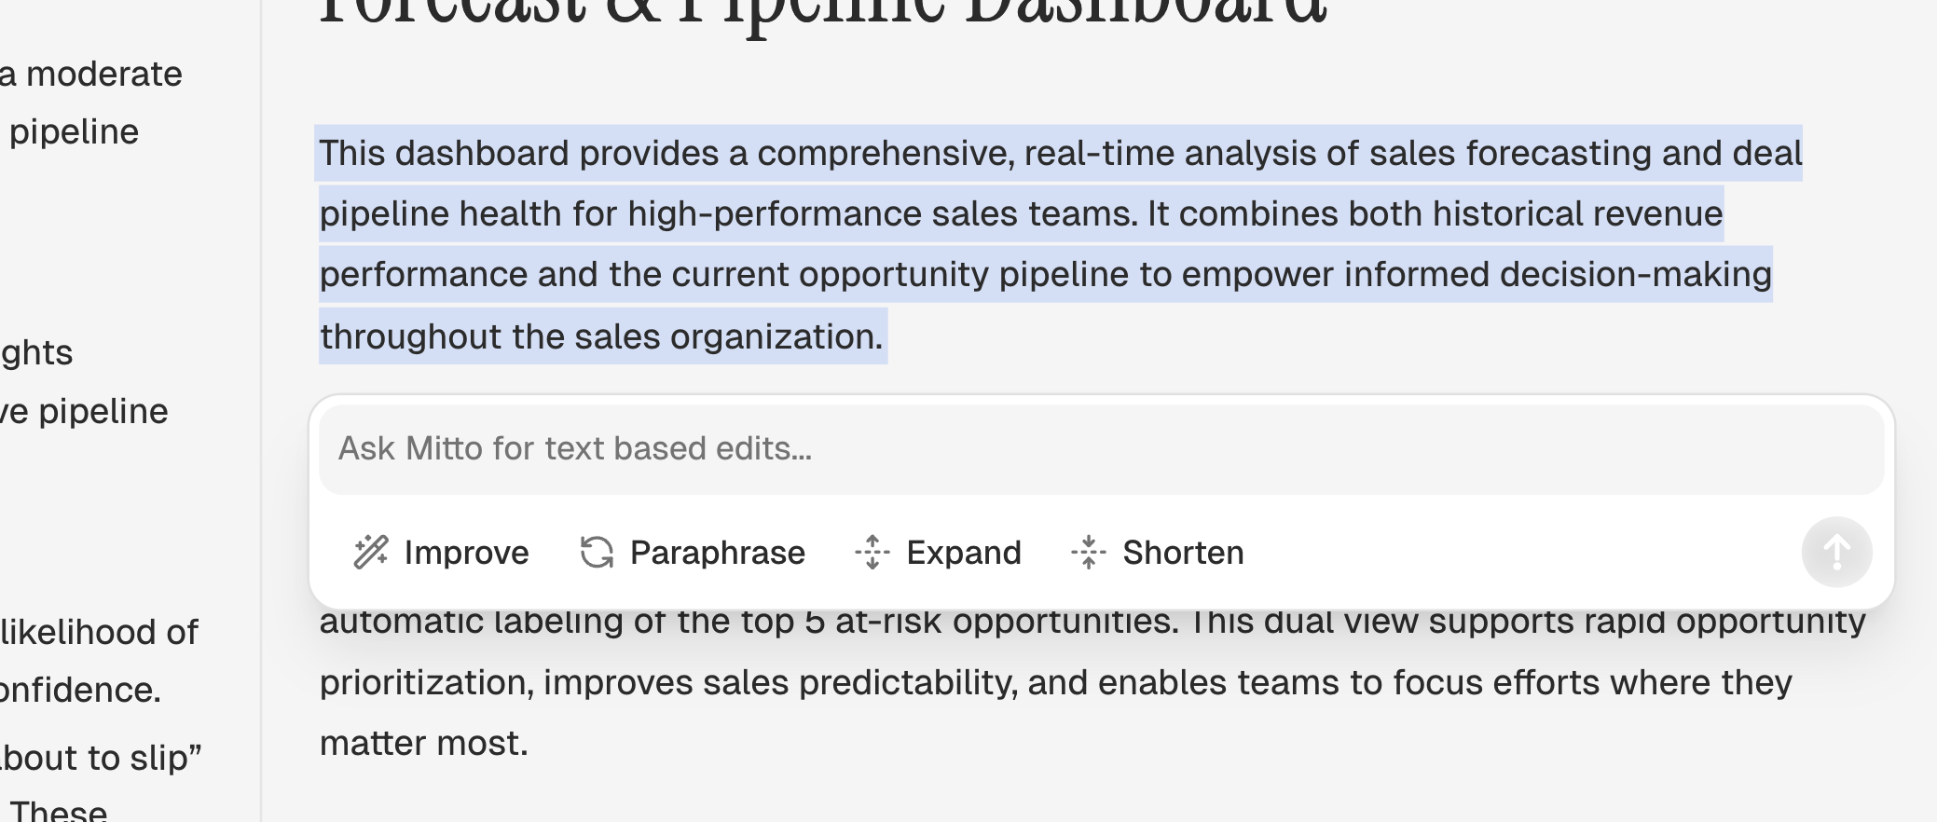Click the Improve magic wand icon

click(x=371, y=553)
